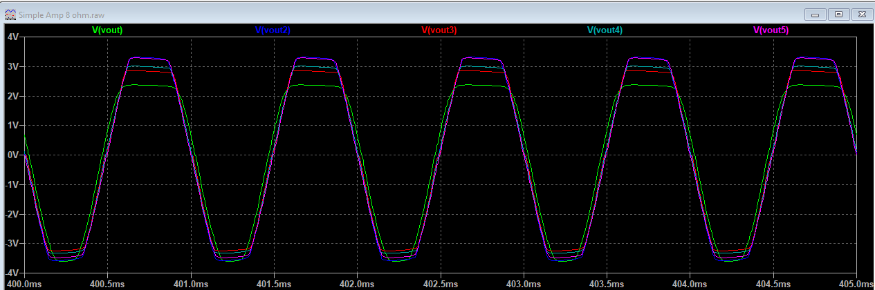Maximize the Simple Amp 8 ohm.raw window
The width and height of the screenshot is (875, 290).
coord(838,14)
